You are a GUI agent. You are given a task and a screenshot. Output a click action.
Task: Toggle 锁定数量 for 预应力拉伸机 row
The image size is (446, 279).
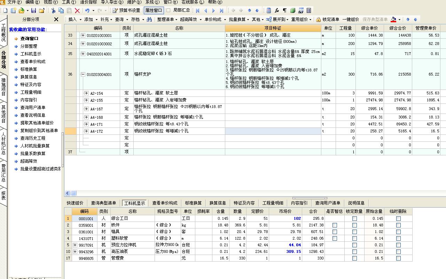[354, 245]
